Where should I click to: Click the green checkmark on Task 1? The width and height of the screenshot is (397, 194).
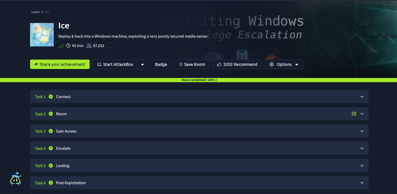tap(51, 97)
